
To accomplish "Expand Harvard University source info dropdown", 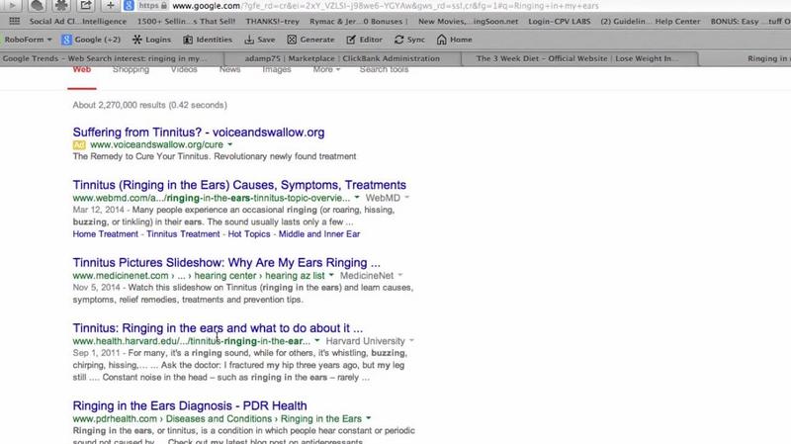I will [x=411, y=341].
